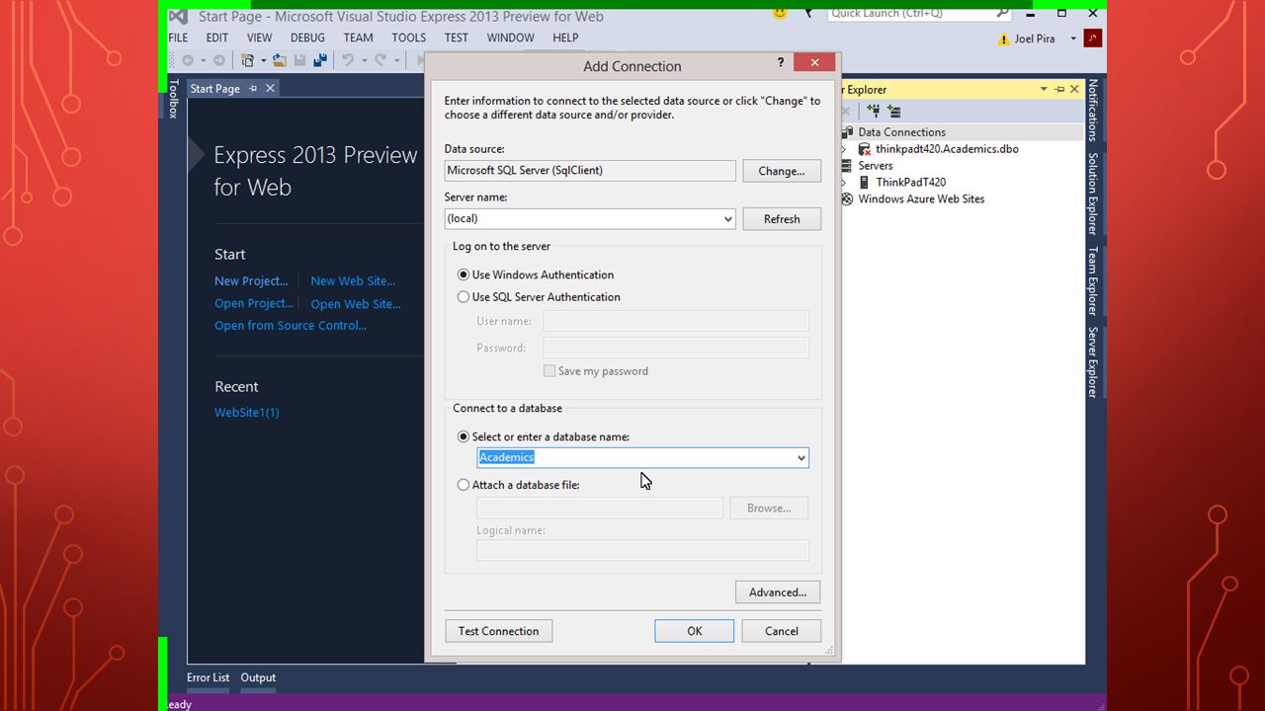Image resolution: width=1265 pixels, height=711 pixels.
Task: Open the TOOLS menu
Action: pyautogui.click(x=408, y=38)
